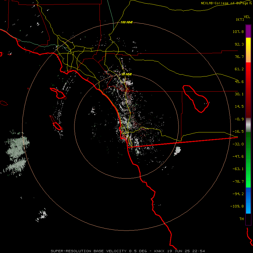Select the -16.5 scale value
The width and height of the screenshot is (253, 253).
click(x=238, y=132)
